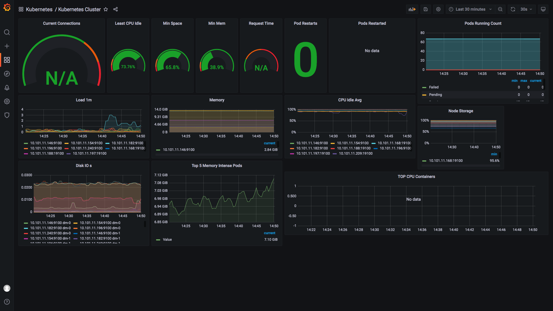Click the Add panel button
553x311 pixels.
point(412,9)
